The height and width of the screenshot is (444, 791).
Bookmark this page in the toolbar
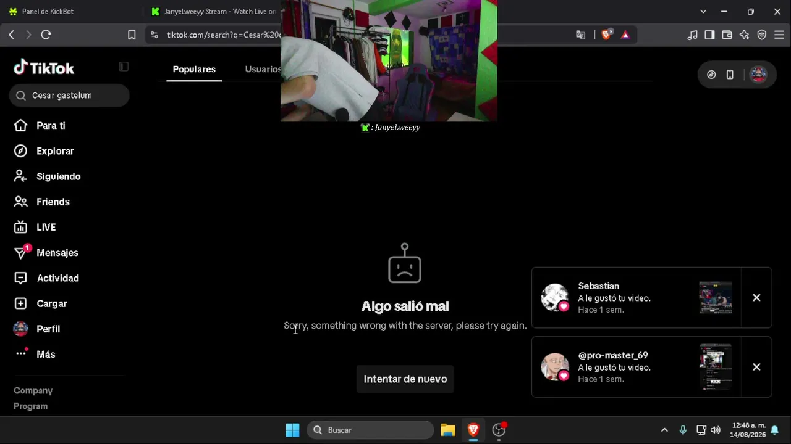coord(132,35)
